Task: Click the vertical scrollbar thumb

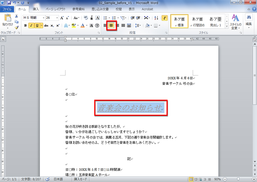Action: [255, 75]
